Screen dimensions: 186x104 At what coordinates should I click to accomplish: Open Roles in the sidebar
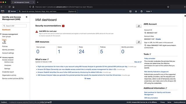tap(4, 43)
